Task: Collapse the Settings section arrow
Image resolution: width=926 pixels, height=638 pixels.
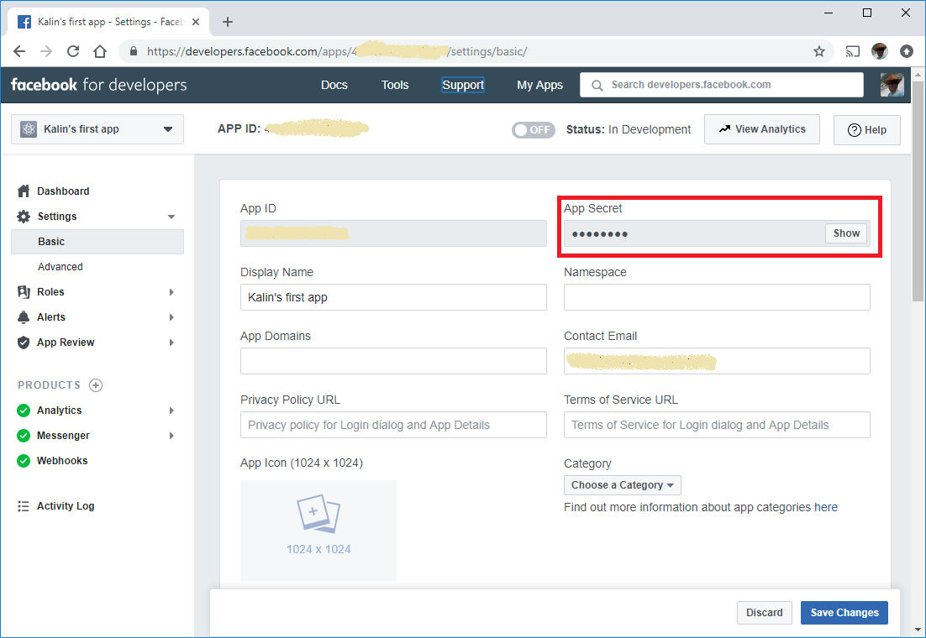Action: pos(171,217)
